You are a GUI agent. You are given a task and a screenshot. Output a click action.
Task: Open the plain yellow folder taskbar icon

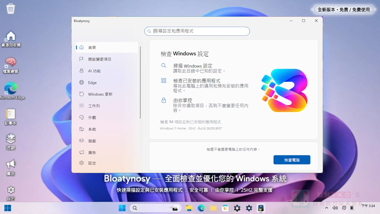point(213,208)
